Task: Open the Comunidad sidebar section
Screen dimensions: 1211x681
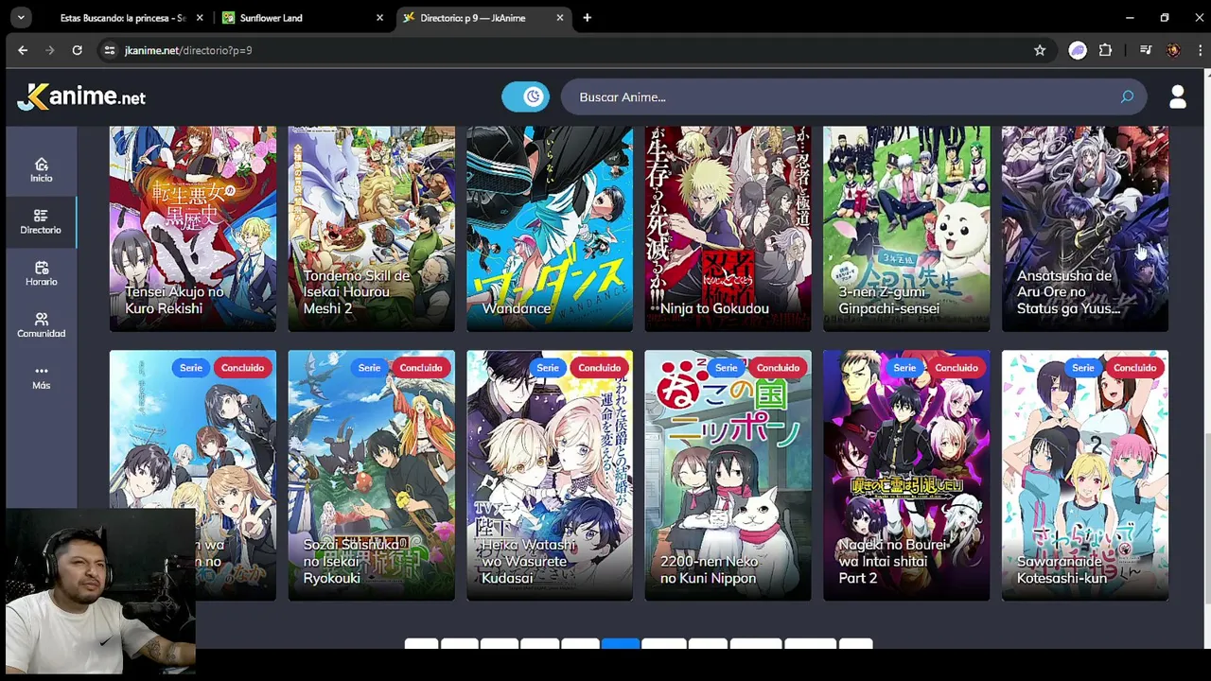Action: pyautogui.click(x=41, y=325)
